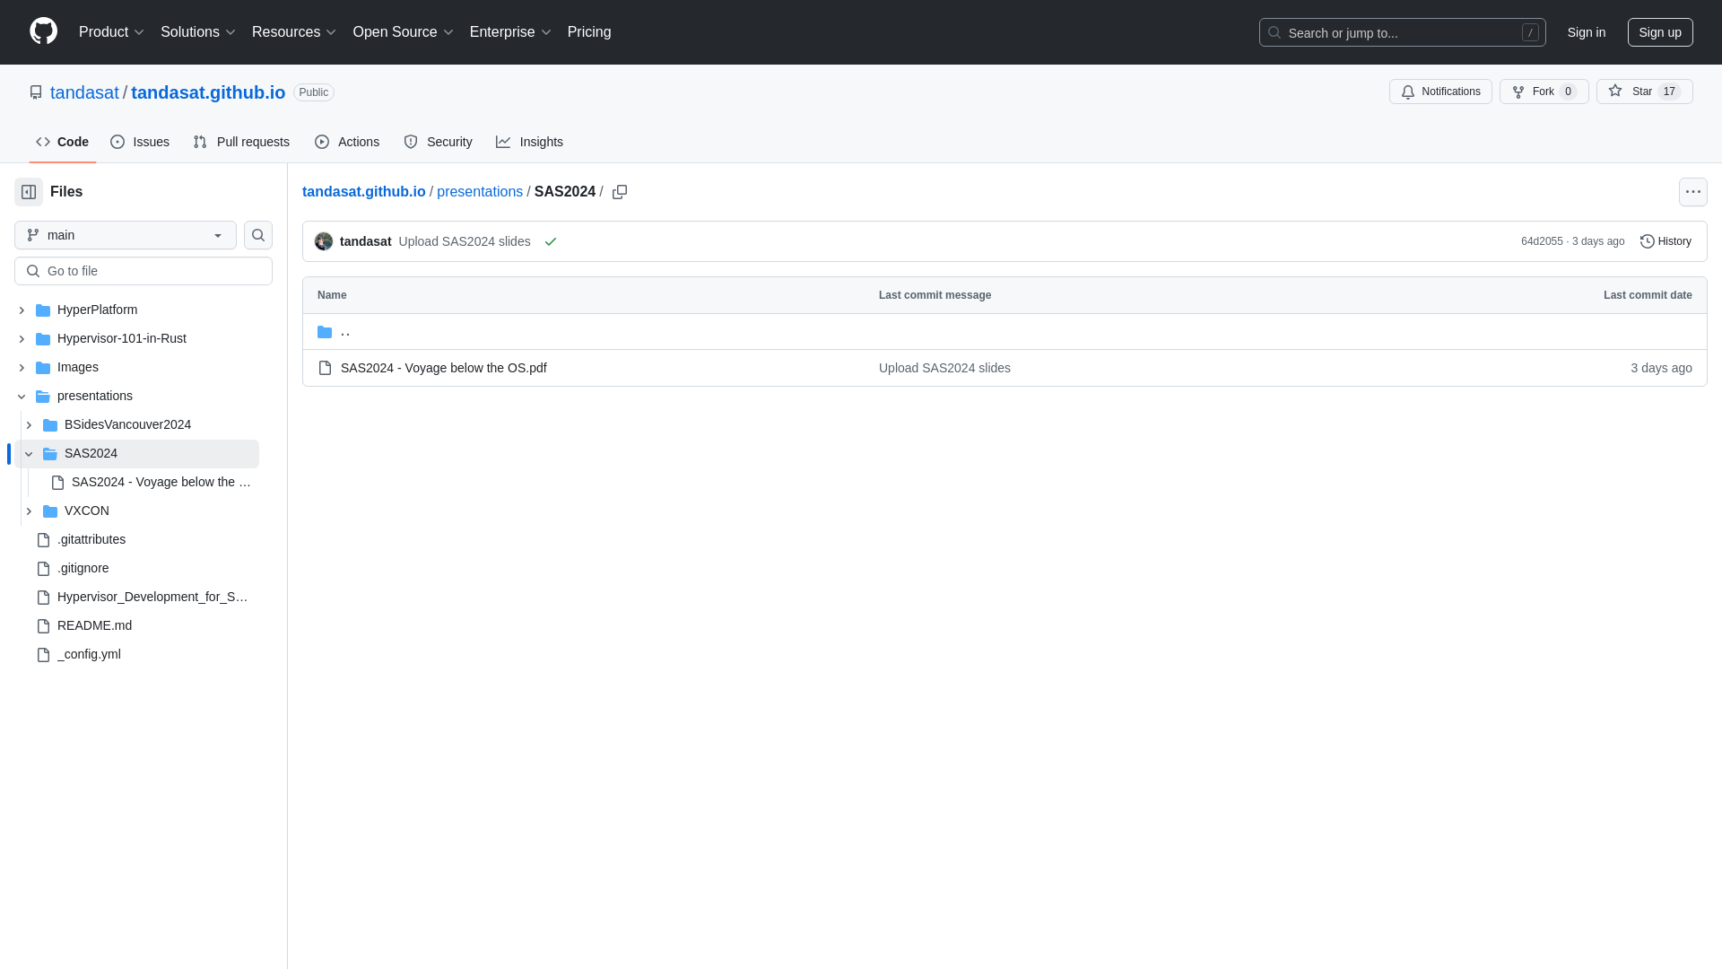Screen dimensions: 1722x969
Task: Open HyperPlatform folder label in tree
Action: [x=97, y=310]
